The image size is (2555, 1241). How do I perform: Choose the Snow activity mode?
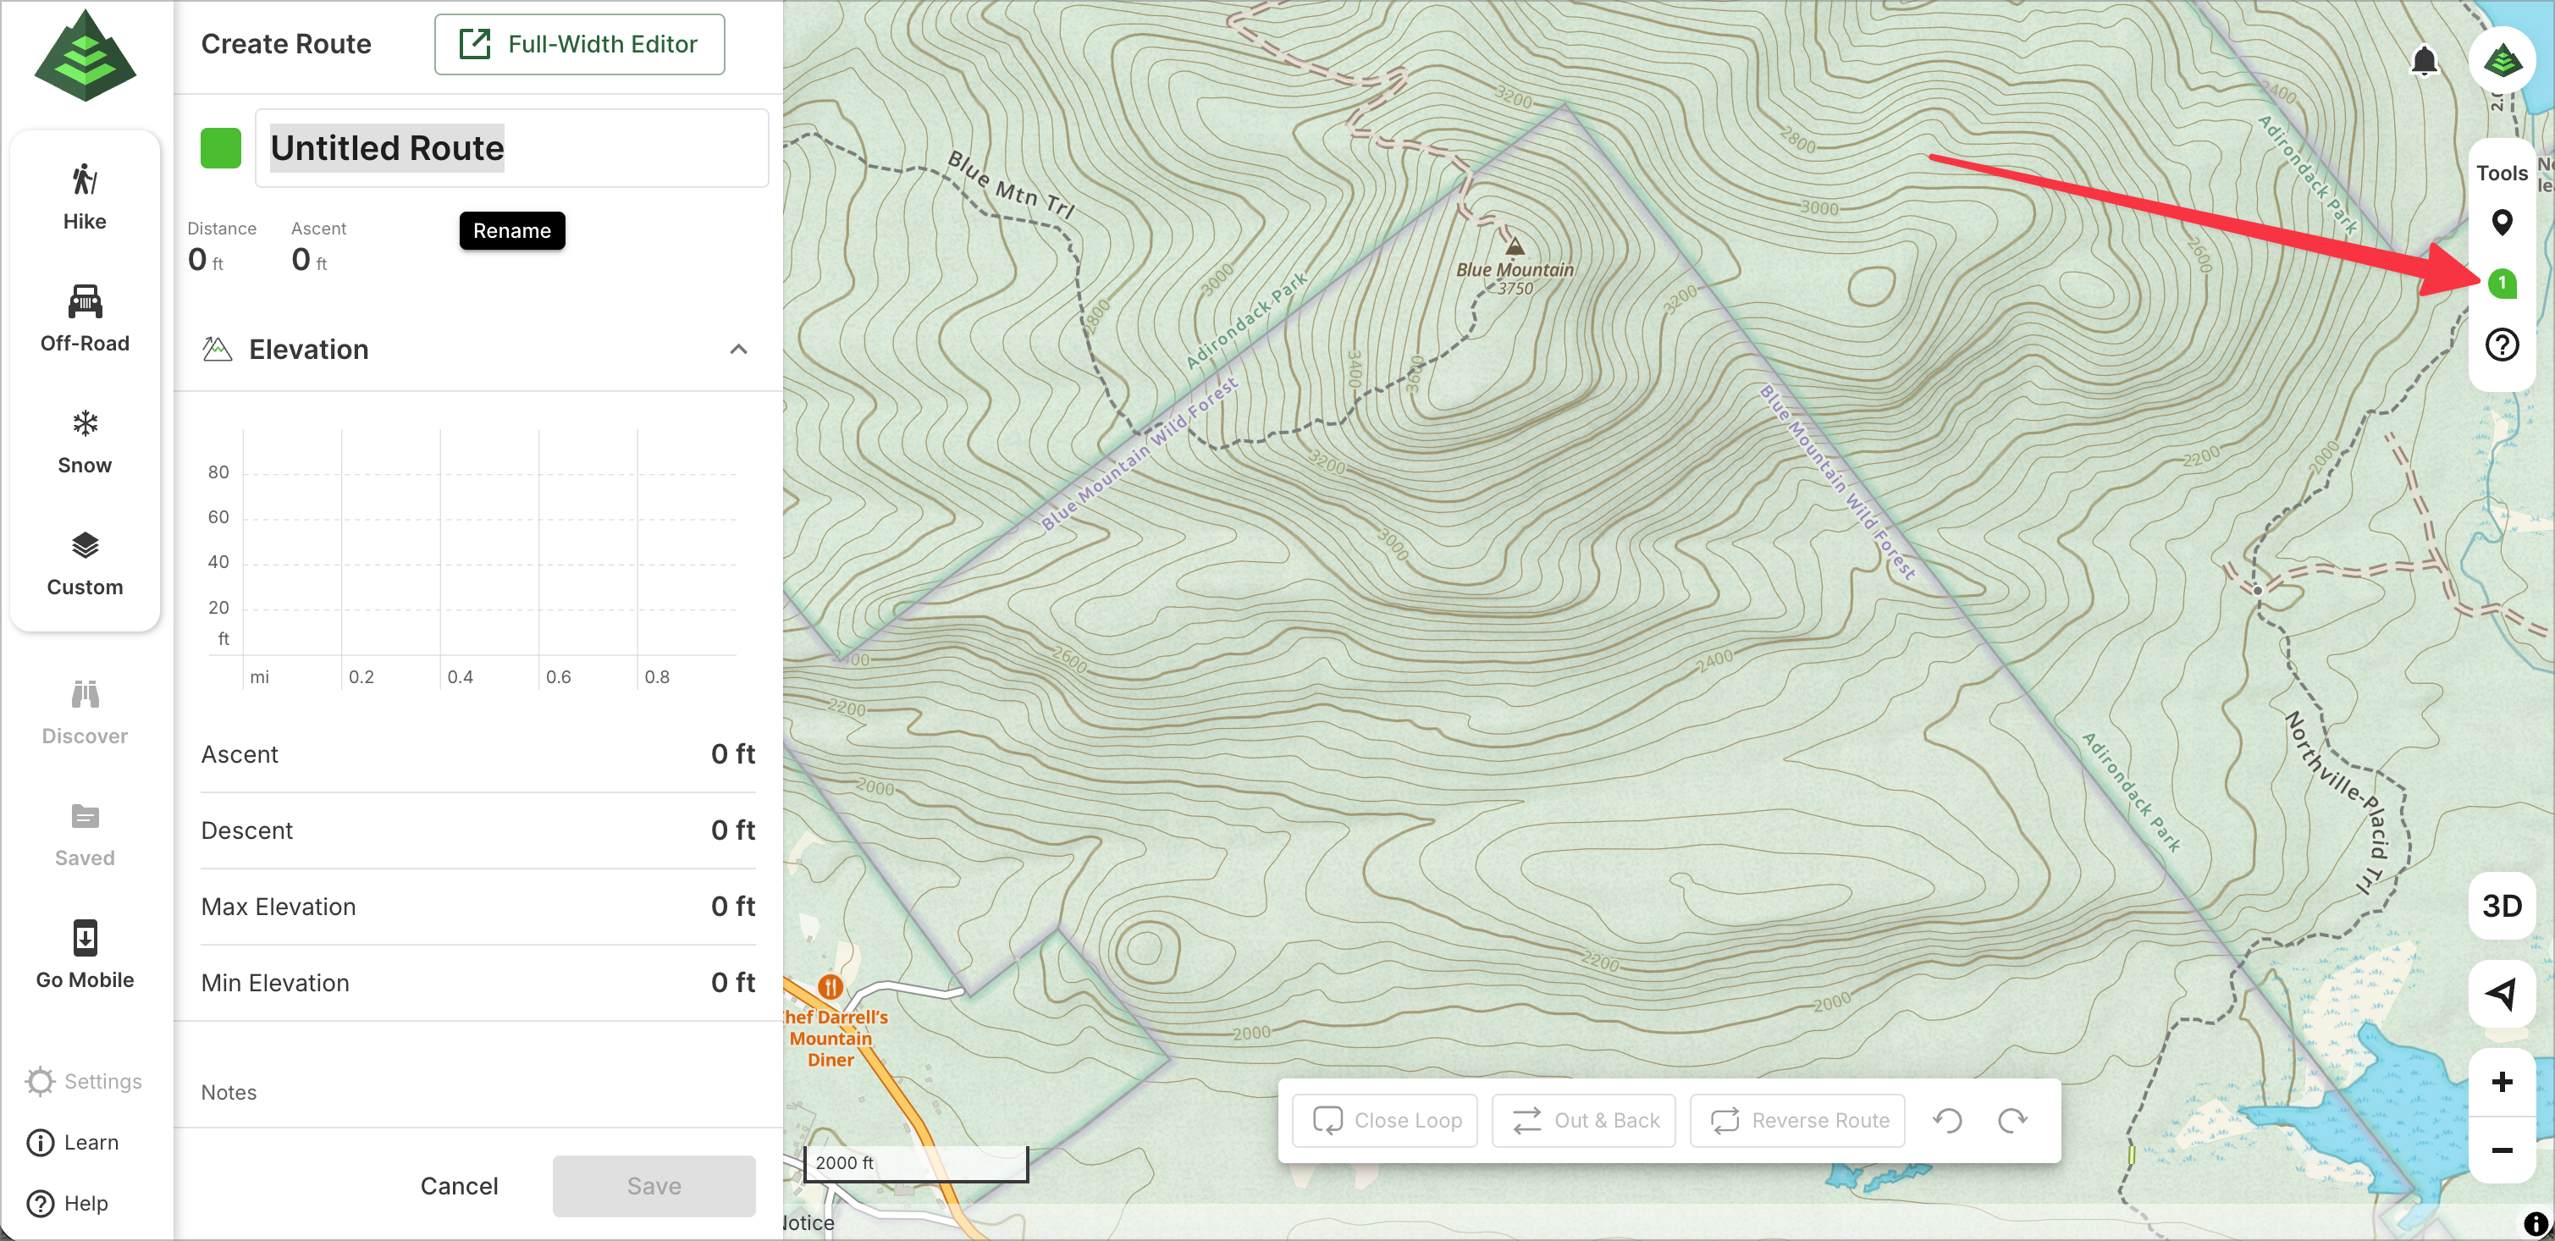(85, 441)
